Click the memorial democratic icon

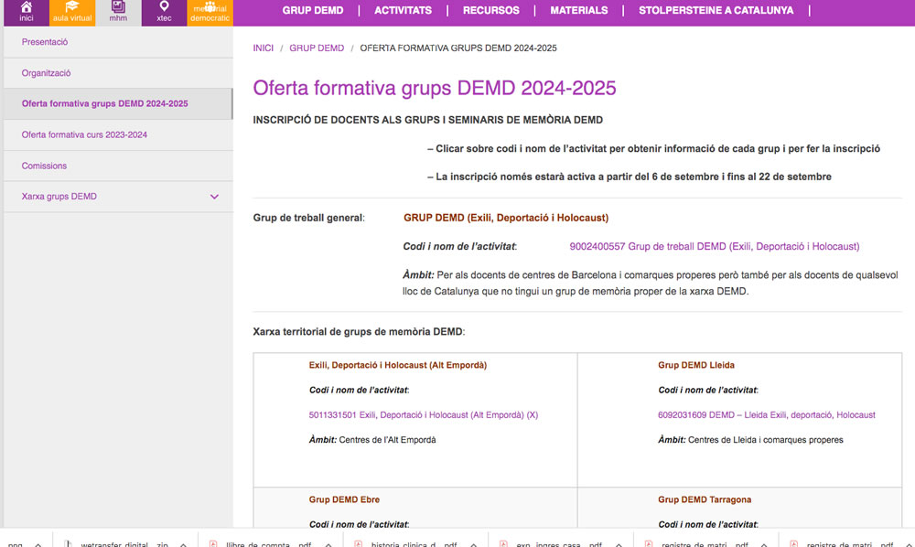tap(210, 7)
